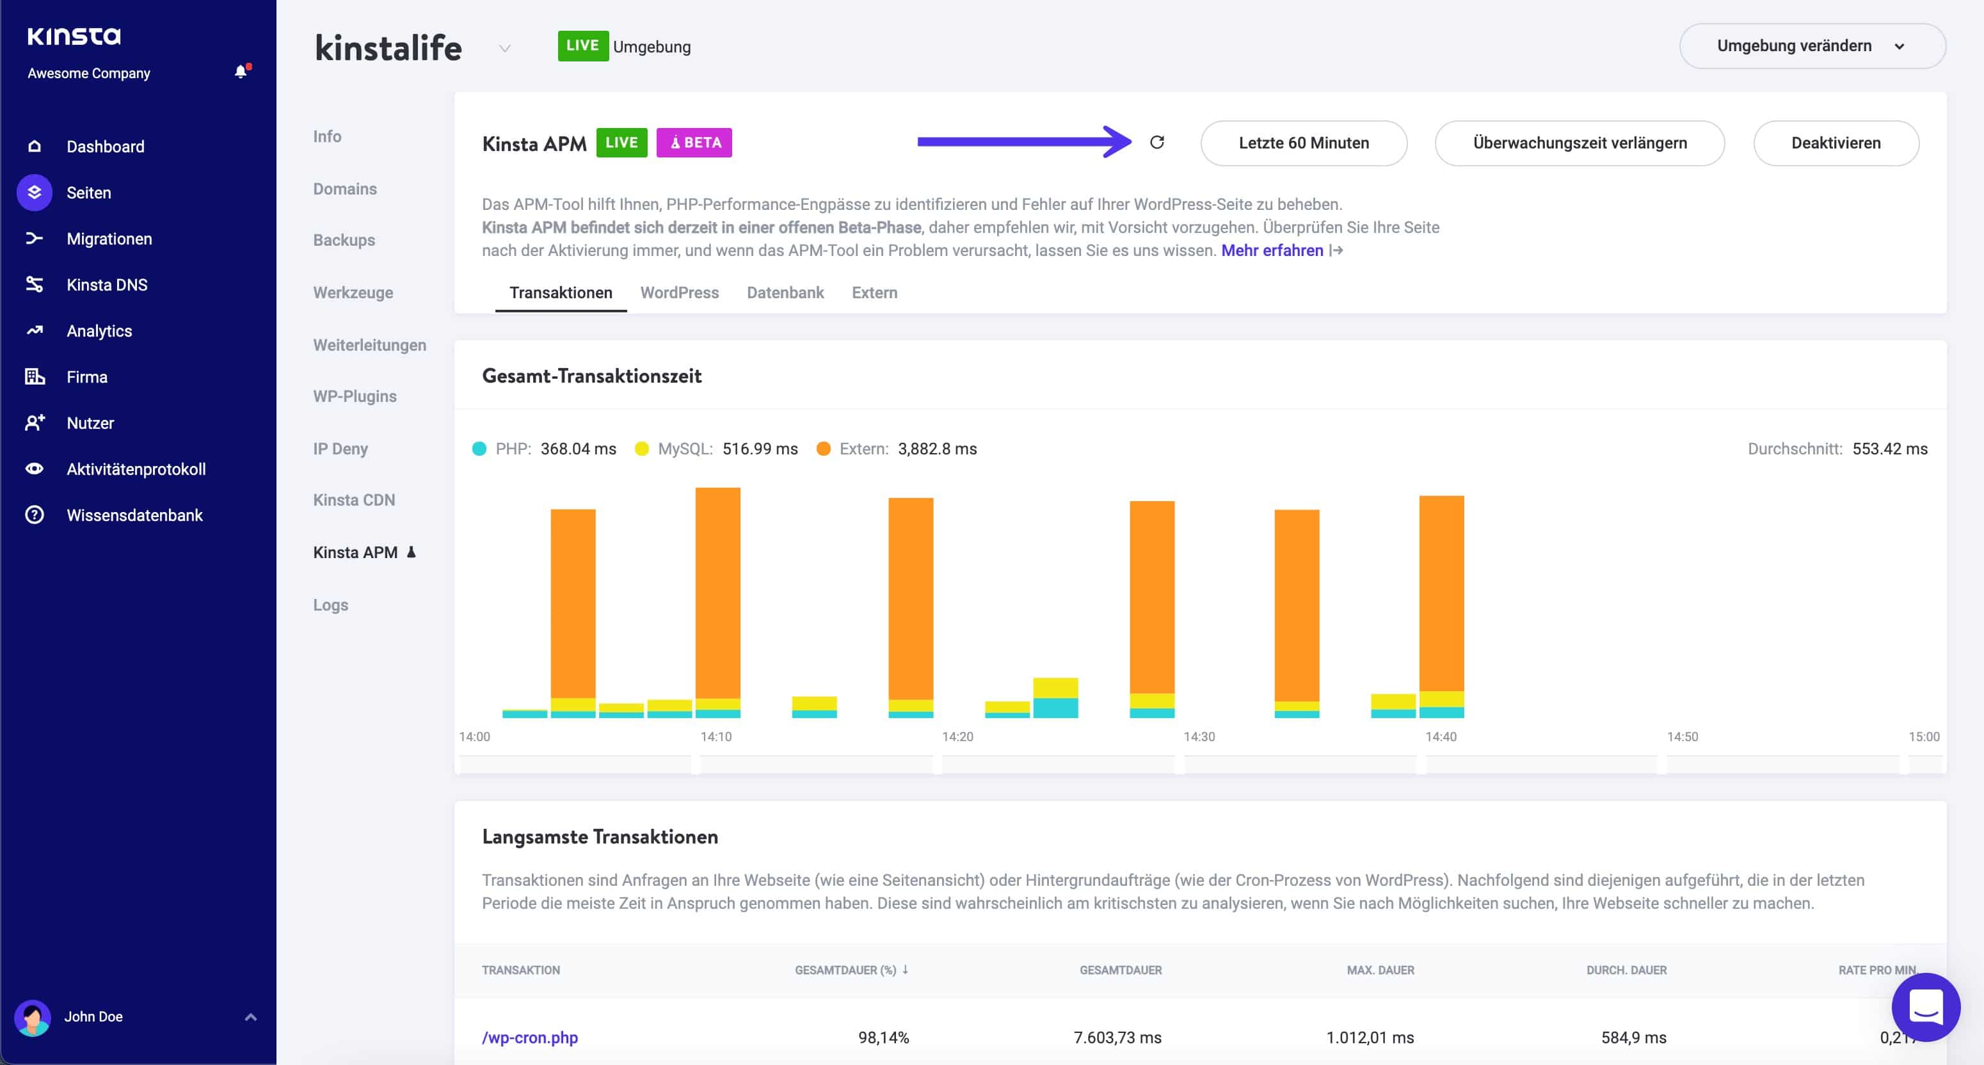Click the Kinsta DNS icon
Image resolution: width=1984 pixels, height=1065 pixels.
point(34,284)
